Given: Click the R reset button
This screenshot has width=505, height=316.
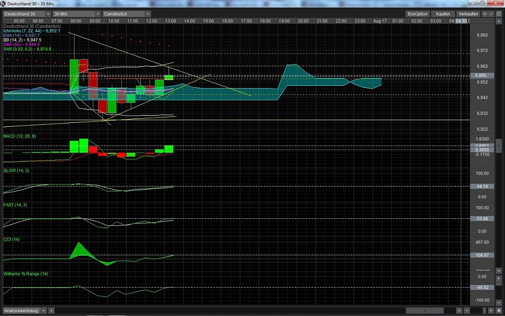Looking at the screenshot, I should pos(499,311).
